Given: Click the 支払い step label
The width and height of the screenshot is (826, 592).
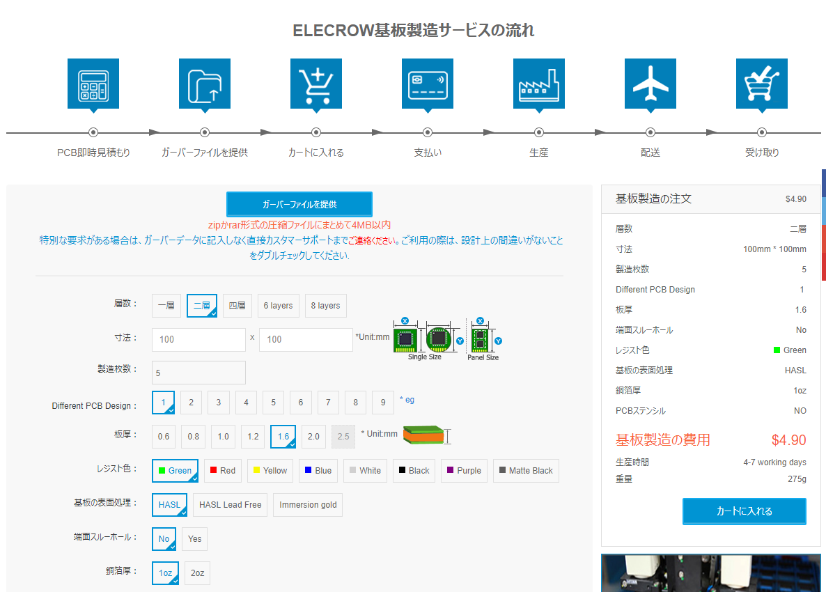Looking at the screenshot, I should 427,153.
